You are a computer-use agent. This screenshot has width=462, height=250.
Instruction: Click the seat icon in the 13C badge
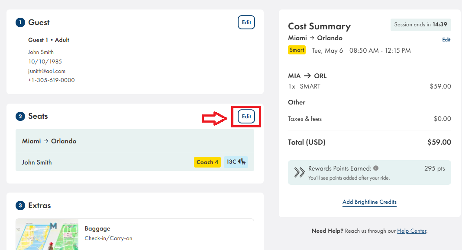(x=242, y=162)
